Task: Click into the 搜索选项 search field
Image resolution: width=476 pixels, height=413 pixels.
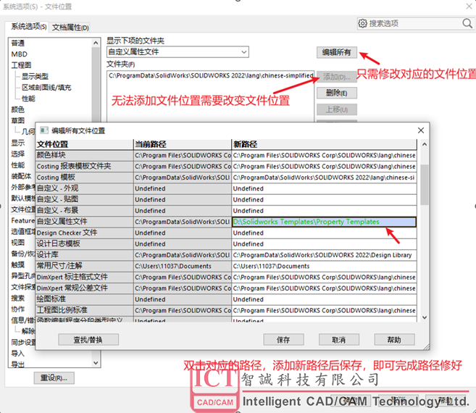Action: tap(414, 23)
